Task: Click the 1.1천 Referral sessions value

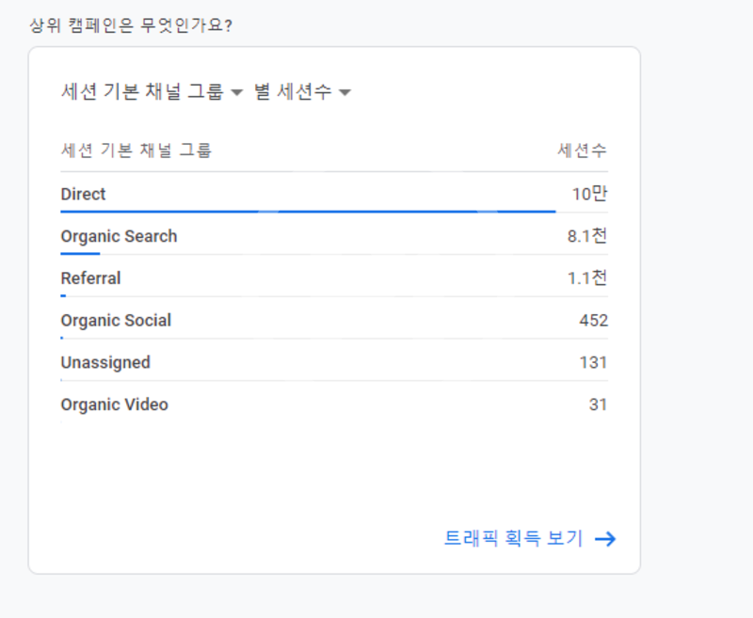Action: click(586, 278)
